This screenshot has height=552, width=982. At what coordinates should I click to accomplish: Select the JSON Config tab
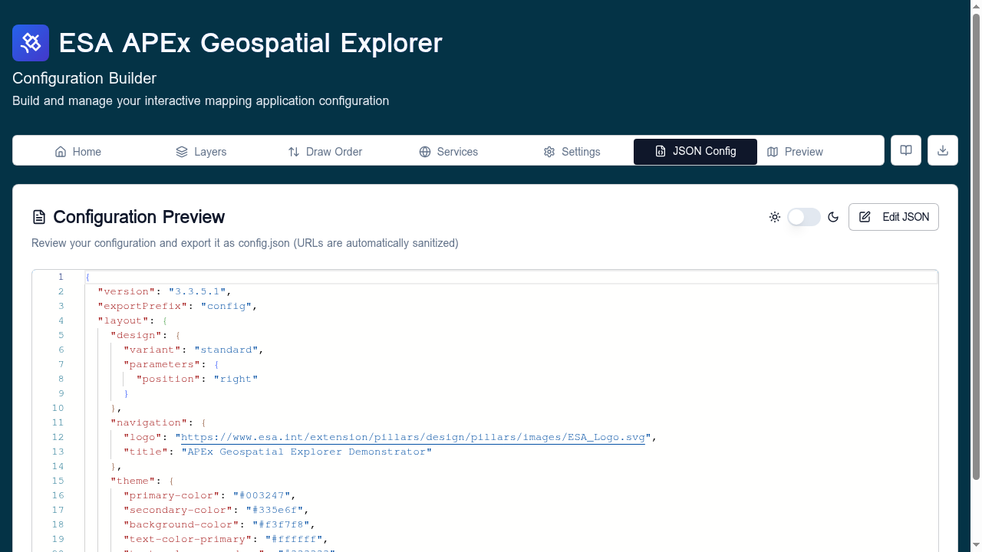695,151
